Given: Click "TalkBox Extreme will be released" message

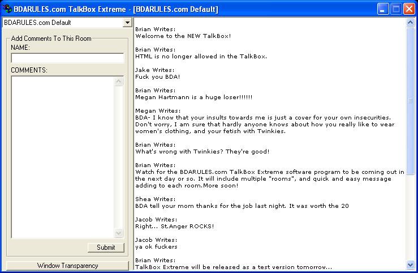Looking at the screenshot, I should click(234, 267).
